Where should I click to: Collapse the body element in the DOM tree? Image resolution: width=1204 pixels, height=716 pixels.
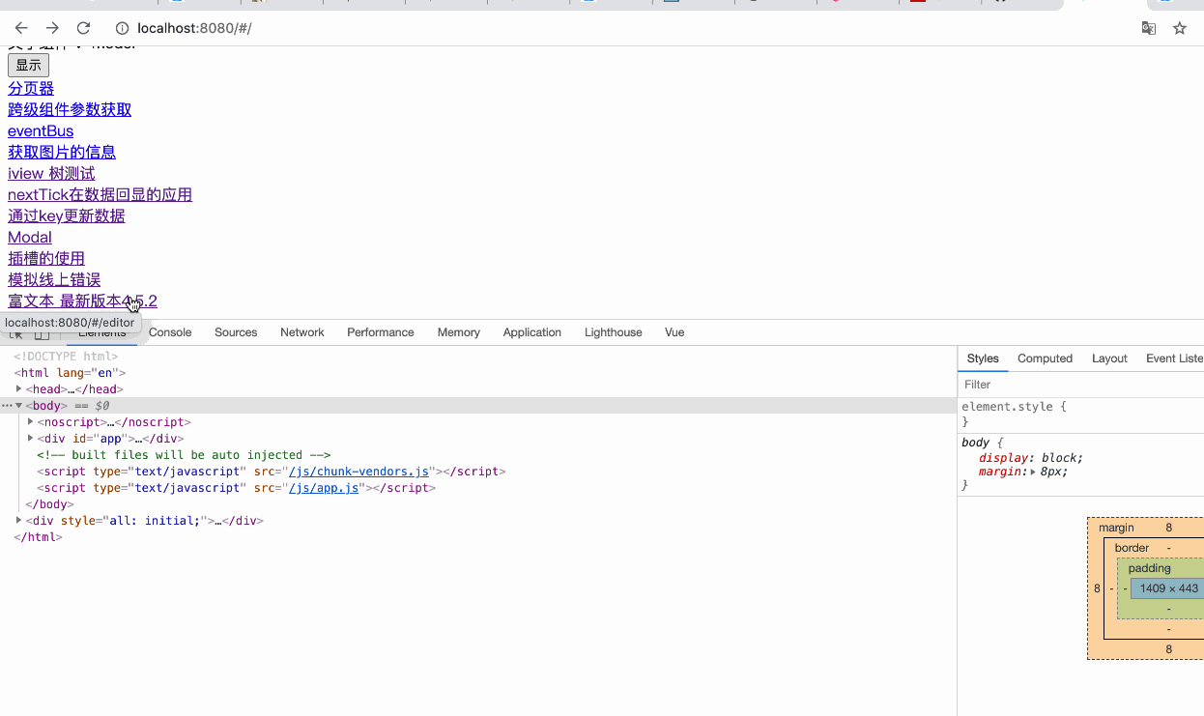[20, 405]
